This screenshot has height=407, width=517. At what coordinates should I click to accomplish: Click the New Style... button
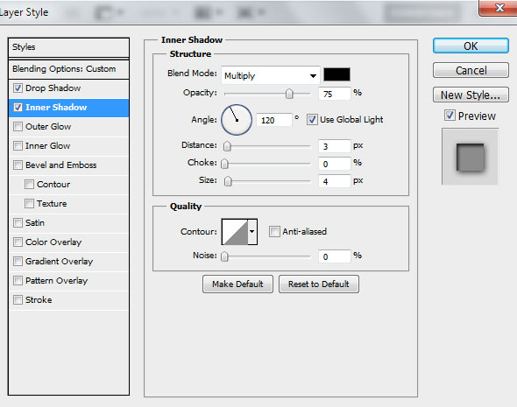(x=471, y=95)
